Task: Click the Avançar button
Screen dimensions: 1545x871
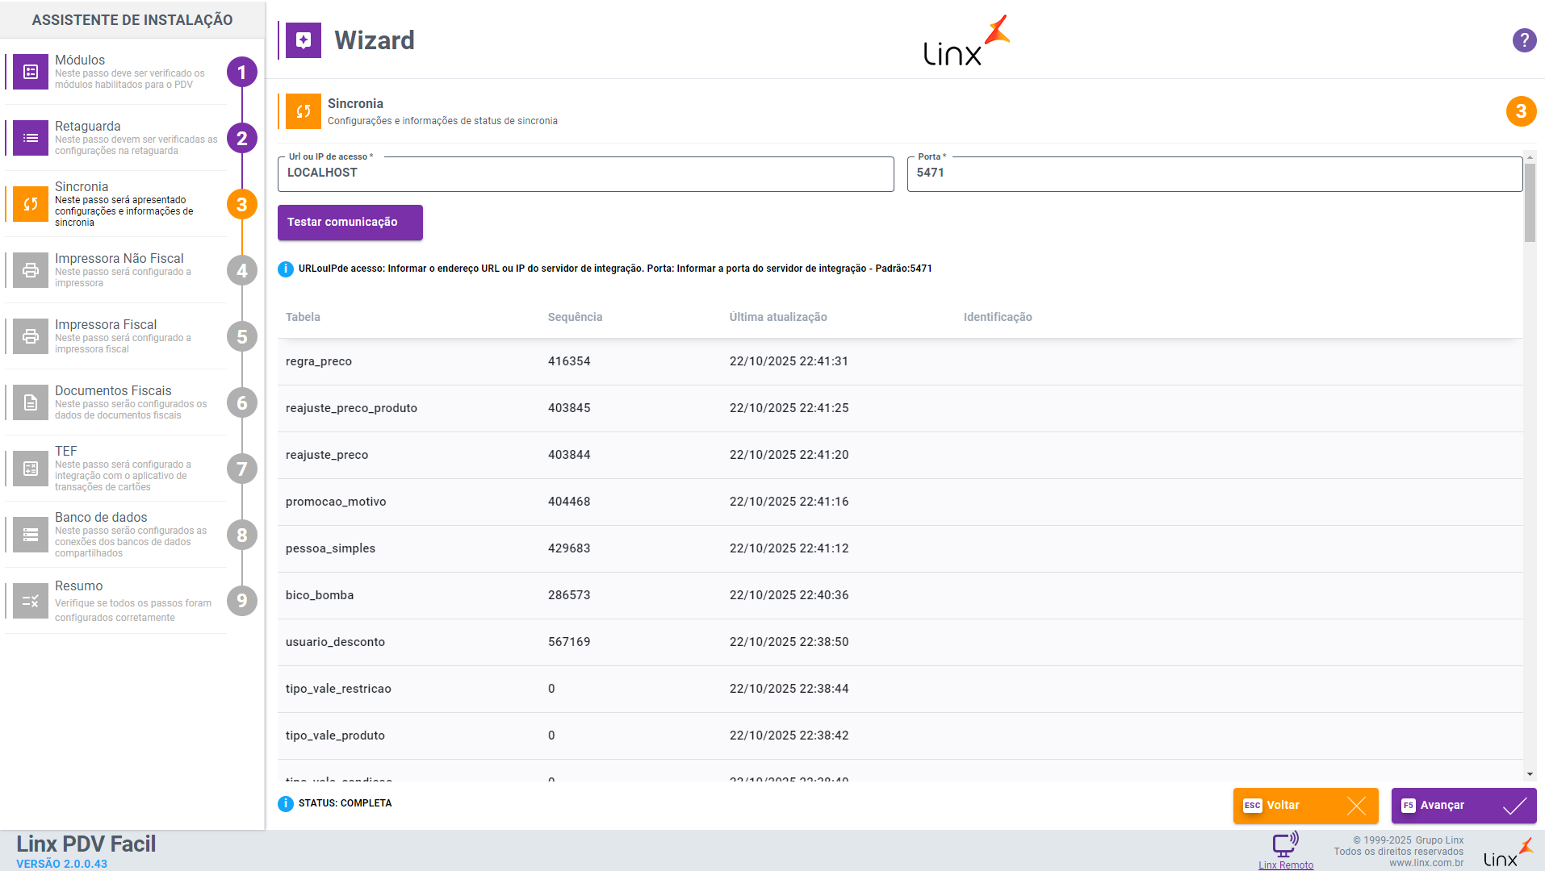Action: (x=1463, y=806)
